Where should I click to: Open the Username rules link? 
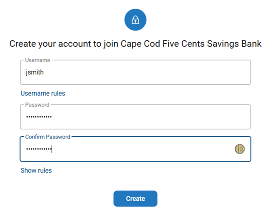(x=43, y=93)
